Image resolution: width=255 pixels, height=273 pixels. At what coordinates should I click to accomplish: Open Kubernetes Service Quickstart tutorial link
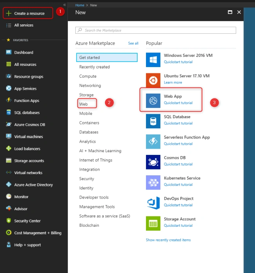coord(178,185)
